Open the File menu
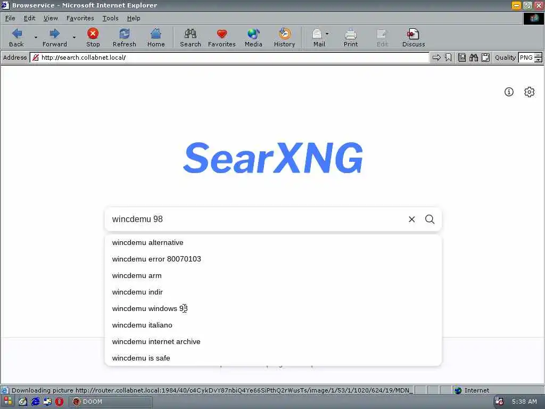This screenshot has width=545, height=409. (10, 18)
